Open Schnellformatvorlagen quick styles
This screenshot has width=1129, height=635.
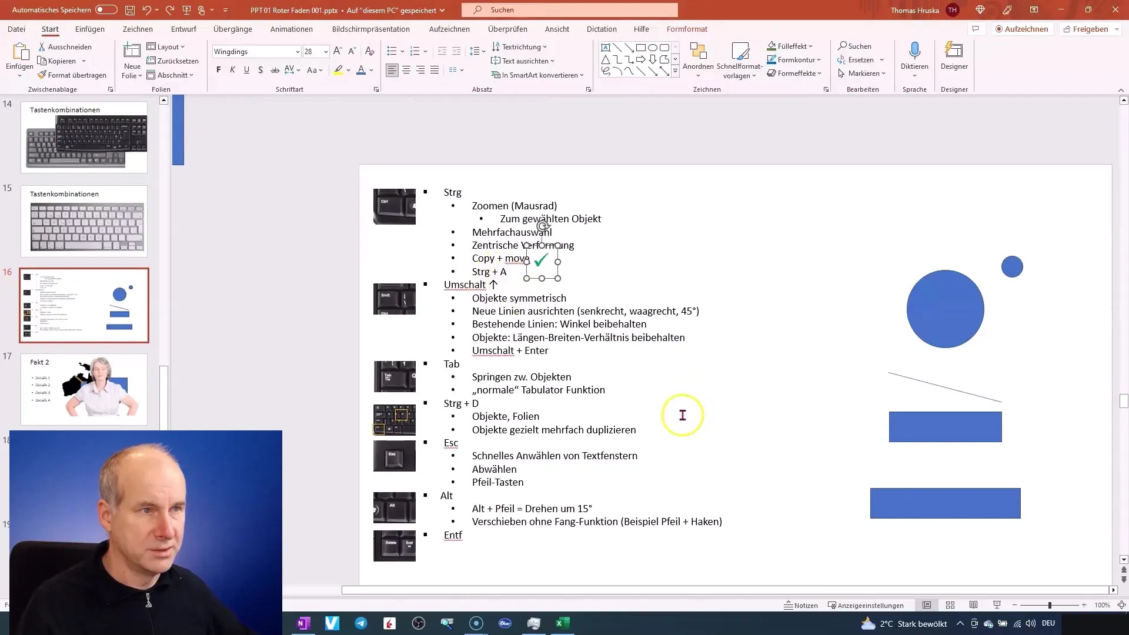point(740,61)
